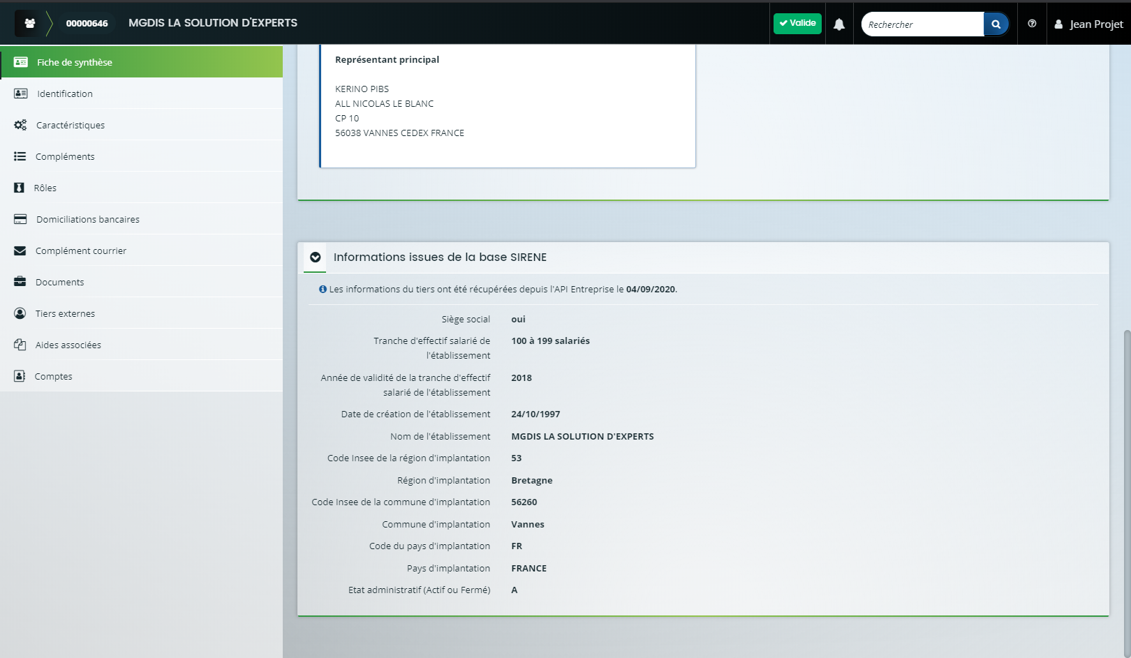The height and width of the screenshot is (658, 1131).
Task: Collapse the Informations issues de la base SIRENE section
Action: point(316,257)
